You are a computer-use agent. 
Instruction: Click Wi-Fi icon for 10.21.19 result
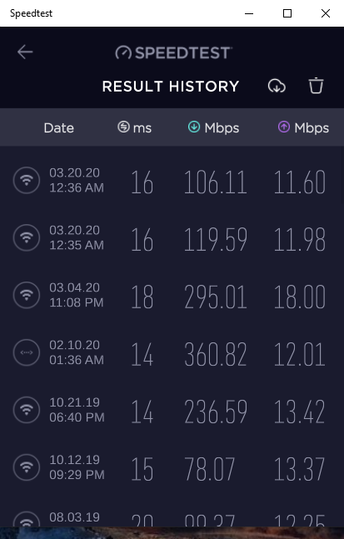tap(27, 410)
